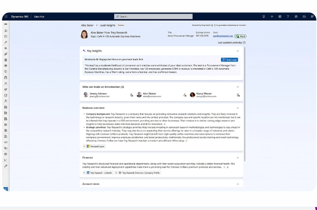
Task: Open the blue area switcher at sidebar bottom
Action: 6,189
